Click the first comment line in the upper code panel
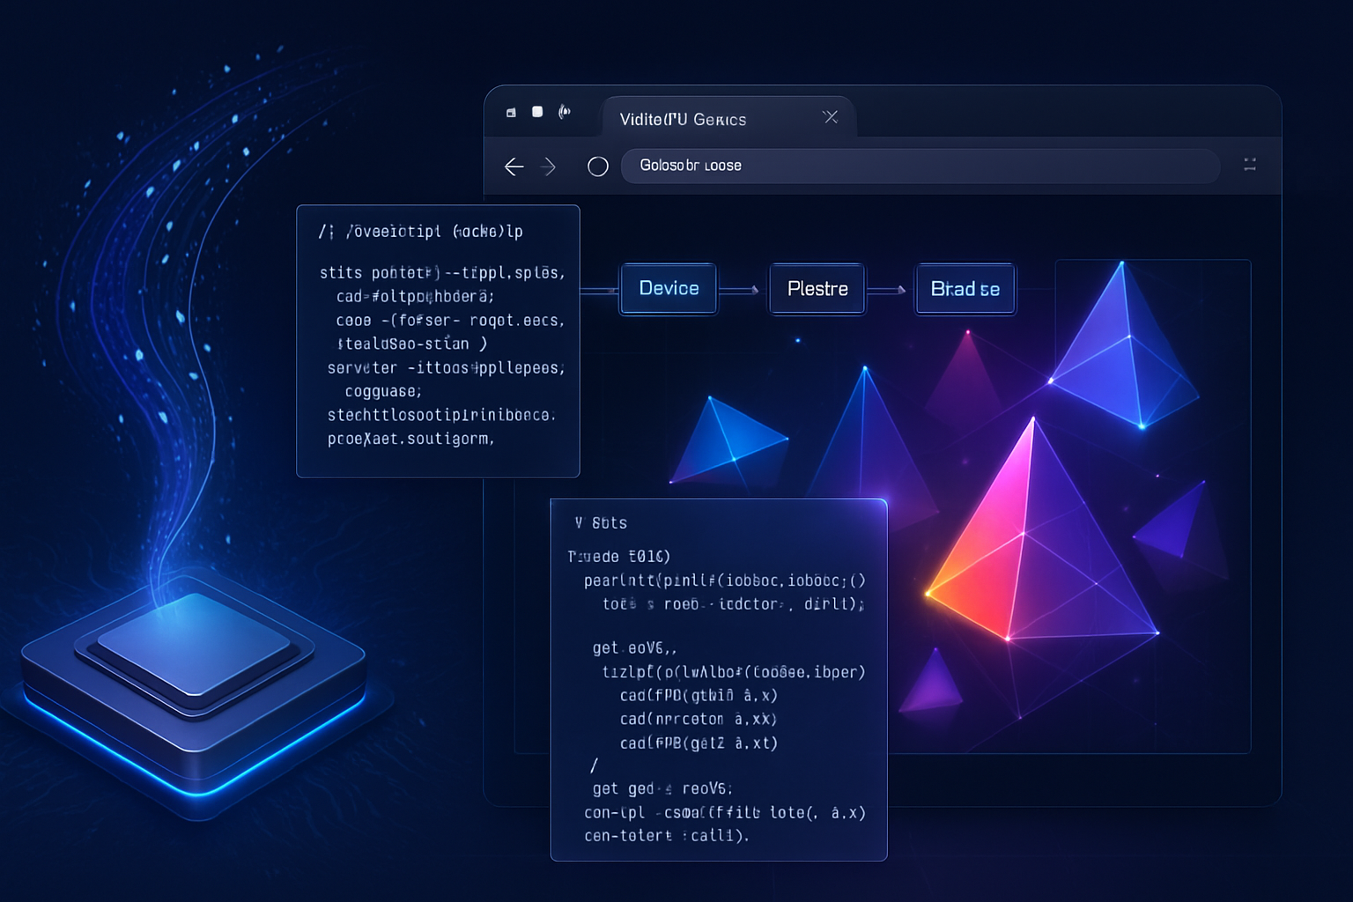1353x902 pixels. pyautogui.click(x=420, y=232)
